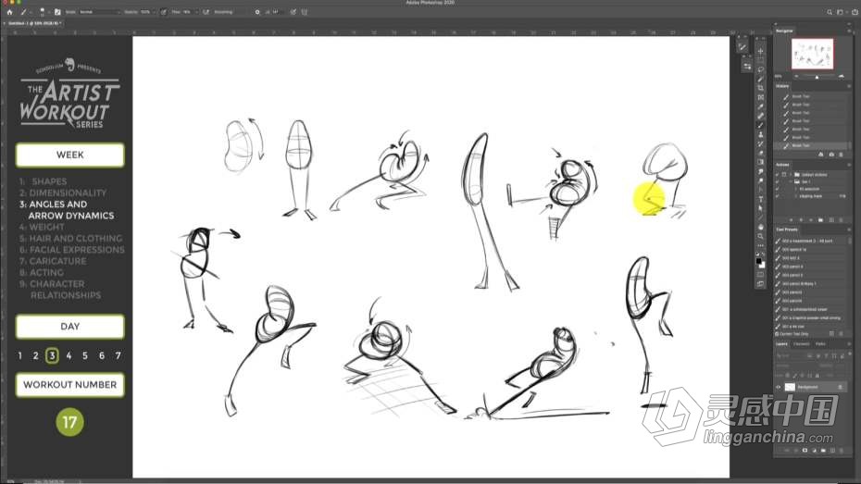Create new group folder in Layers panel
Viewport: 861px width, 484px height.
point(823,451)
